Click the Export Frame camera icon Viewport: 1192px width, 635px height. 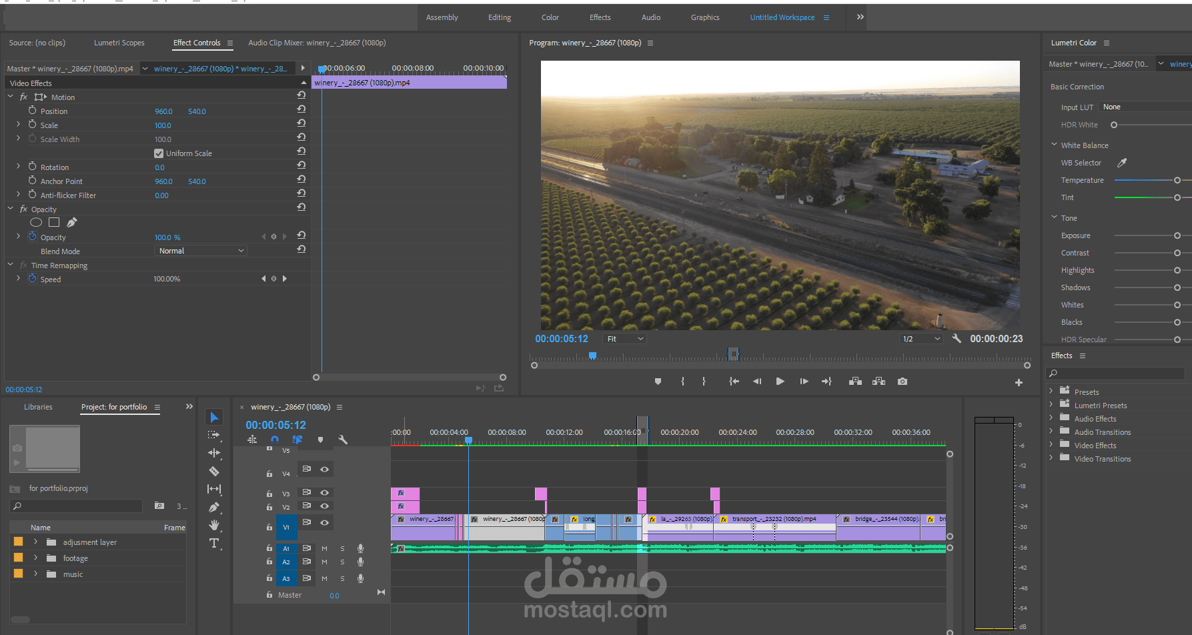pos(903,381)
